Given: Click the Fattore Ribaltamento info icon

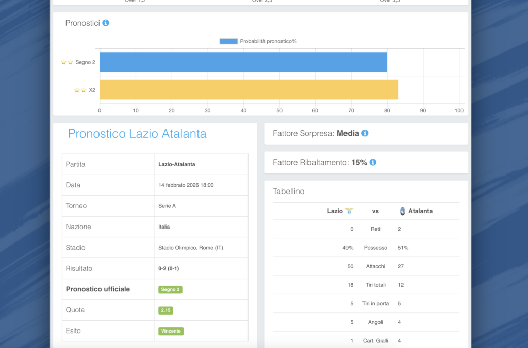Looking at the screenshot, I should (373, 162).
